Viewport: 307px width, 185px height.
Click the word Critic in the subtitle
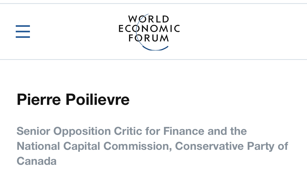128,131
